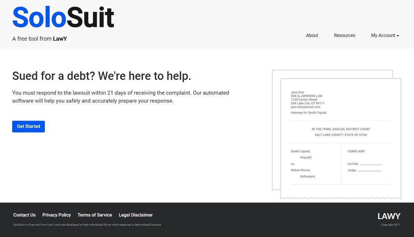Click the Get Started button
414x237 pixels.
[x=28, y=126]
